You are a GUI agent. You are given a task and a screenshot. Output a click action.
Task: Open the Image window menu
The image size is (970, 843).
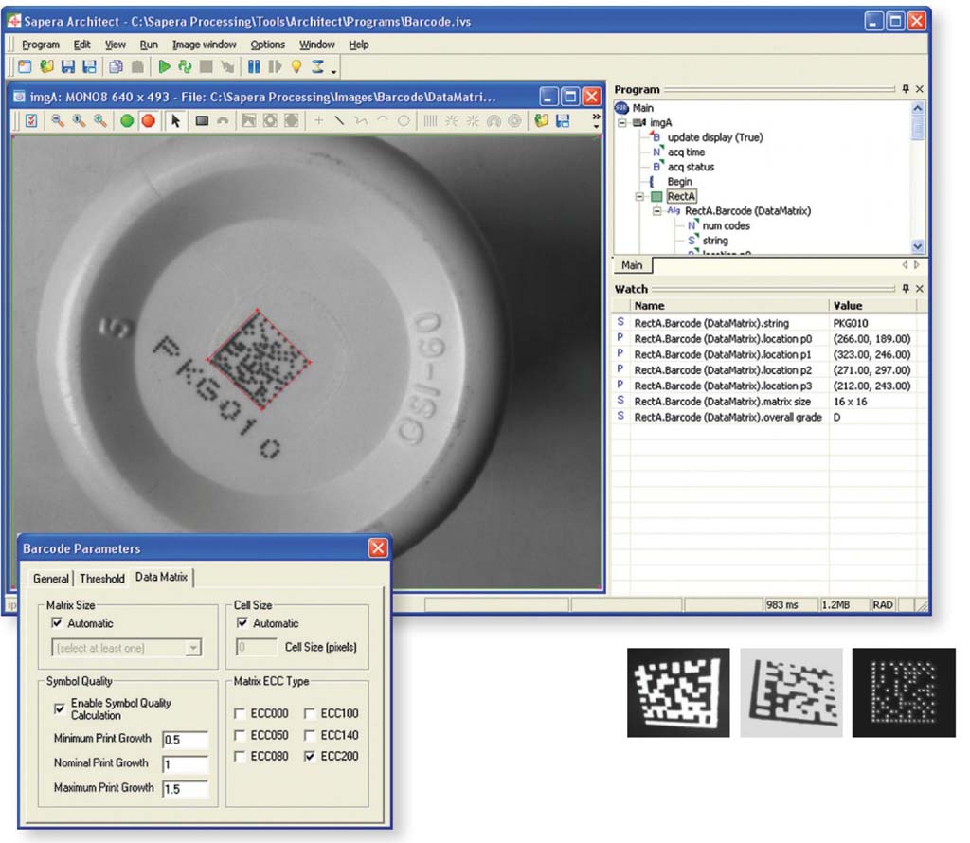[x=205, y=45]
